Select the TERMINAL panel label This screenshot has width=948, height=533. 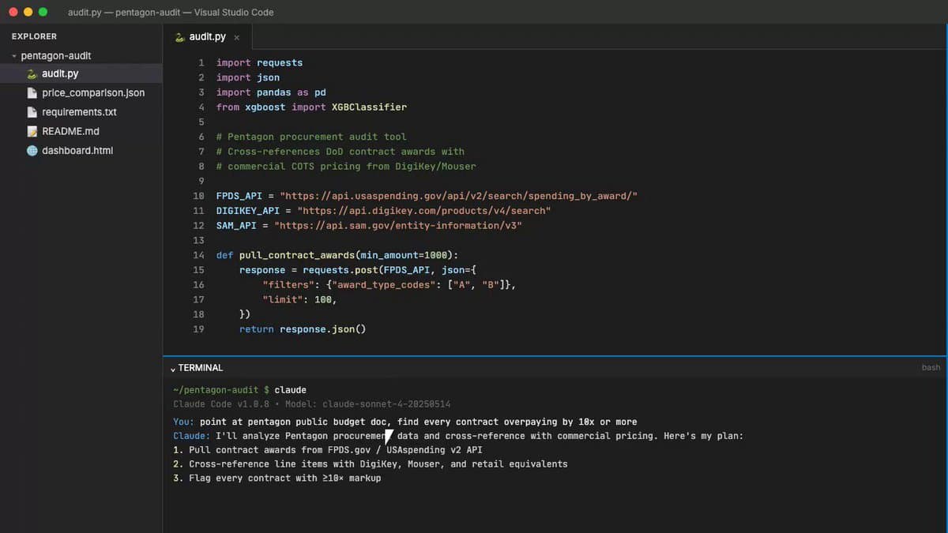pos(201,368)
